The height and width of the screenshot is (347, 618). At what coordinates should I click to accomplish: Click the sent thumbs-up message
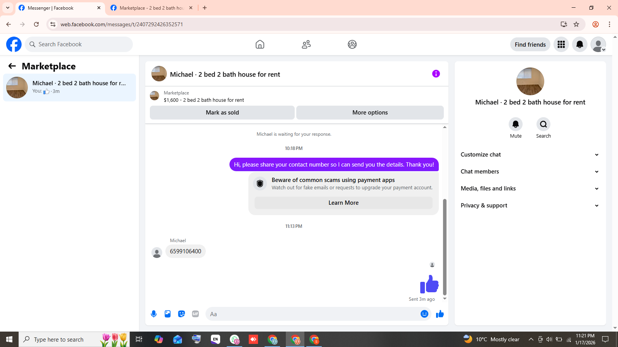pos(429,284)
